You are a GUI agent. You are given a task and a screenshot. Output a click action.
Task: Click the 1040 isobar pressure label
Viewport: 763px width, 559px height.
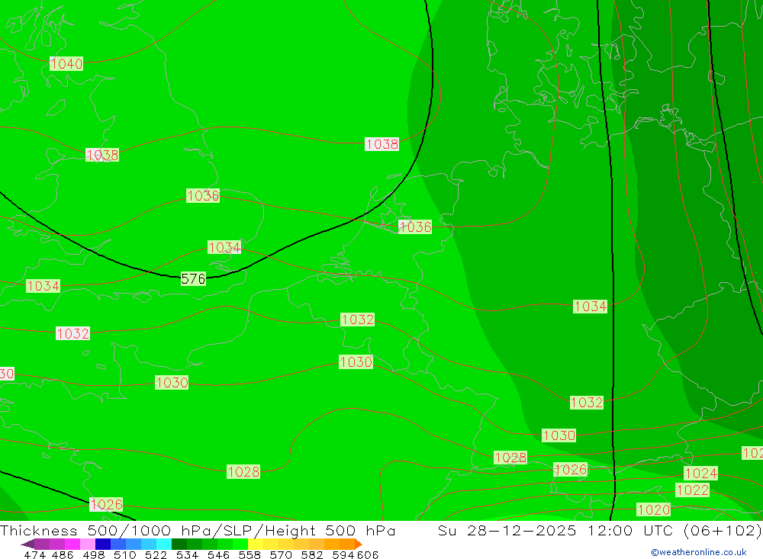click(66, 64)
